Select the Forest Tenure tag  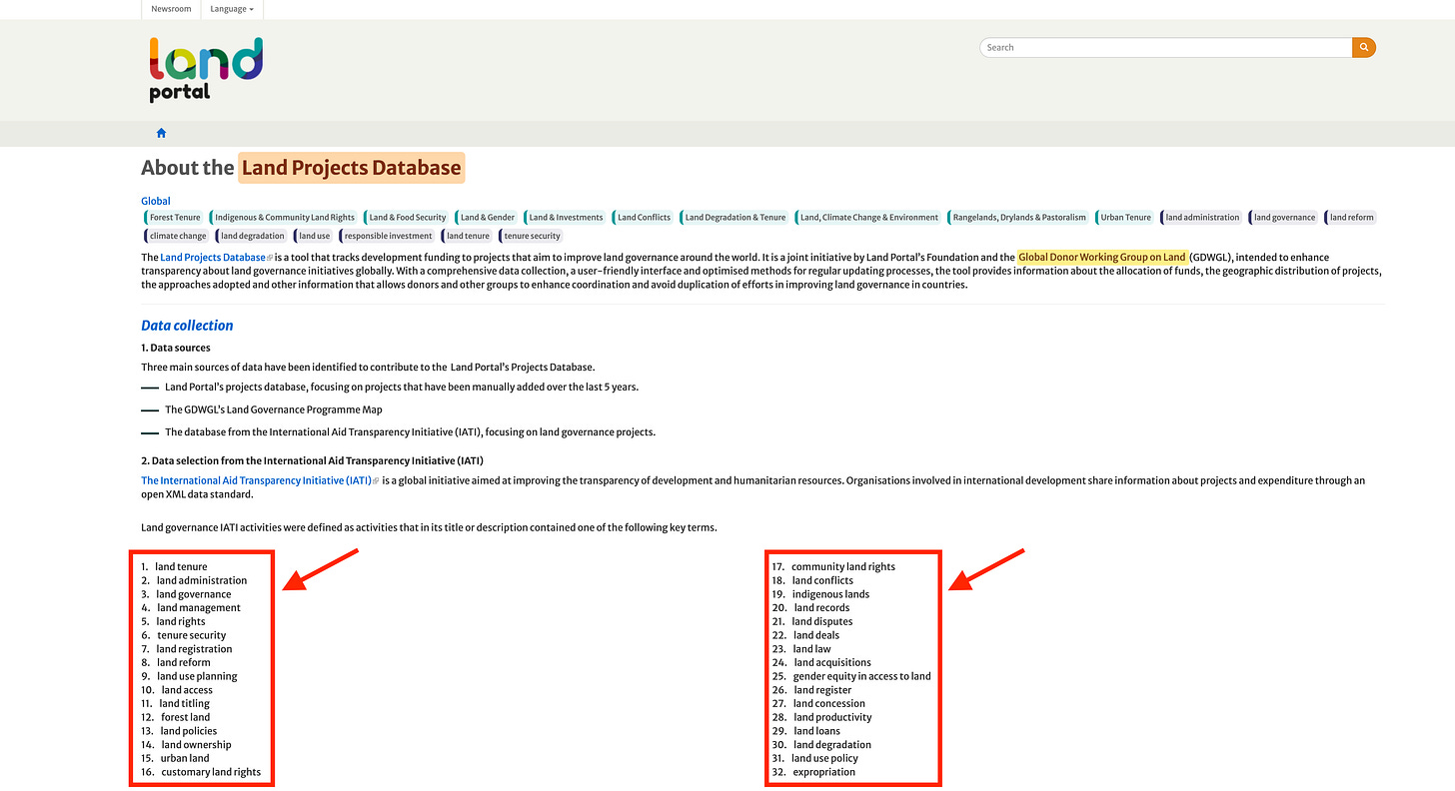click(x=174, y=217)
